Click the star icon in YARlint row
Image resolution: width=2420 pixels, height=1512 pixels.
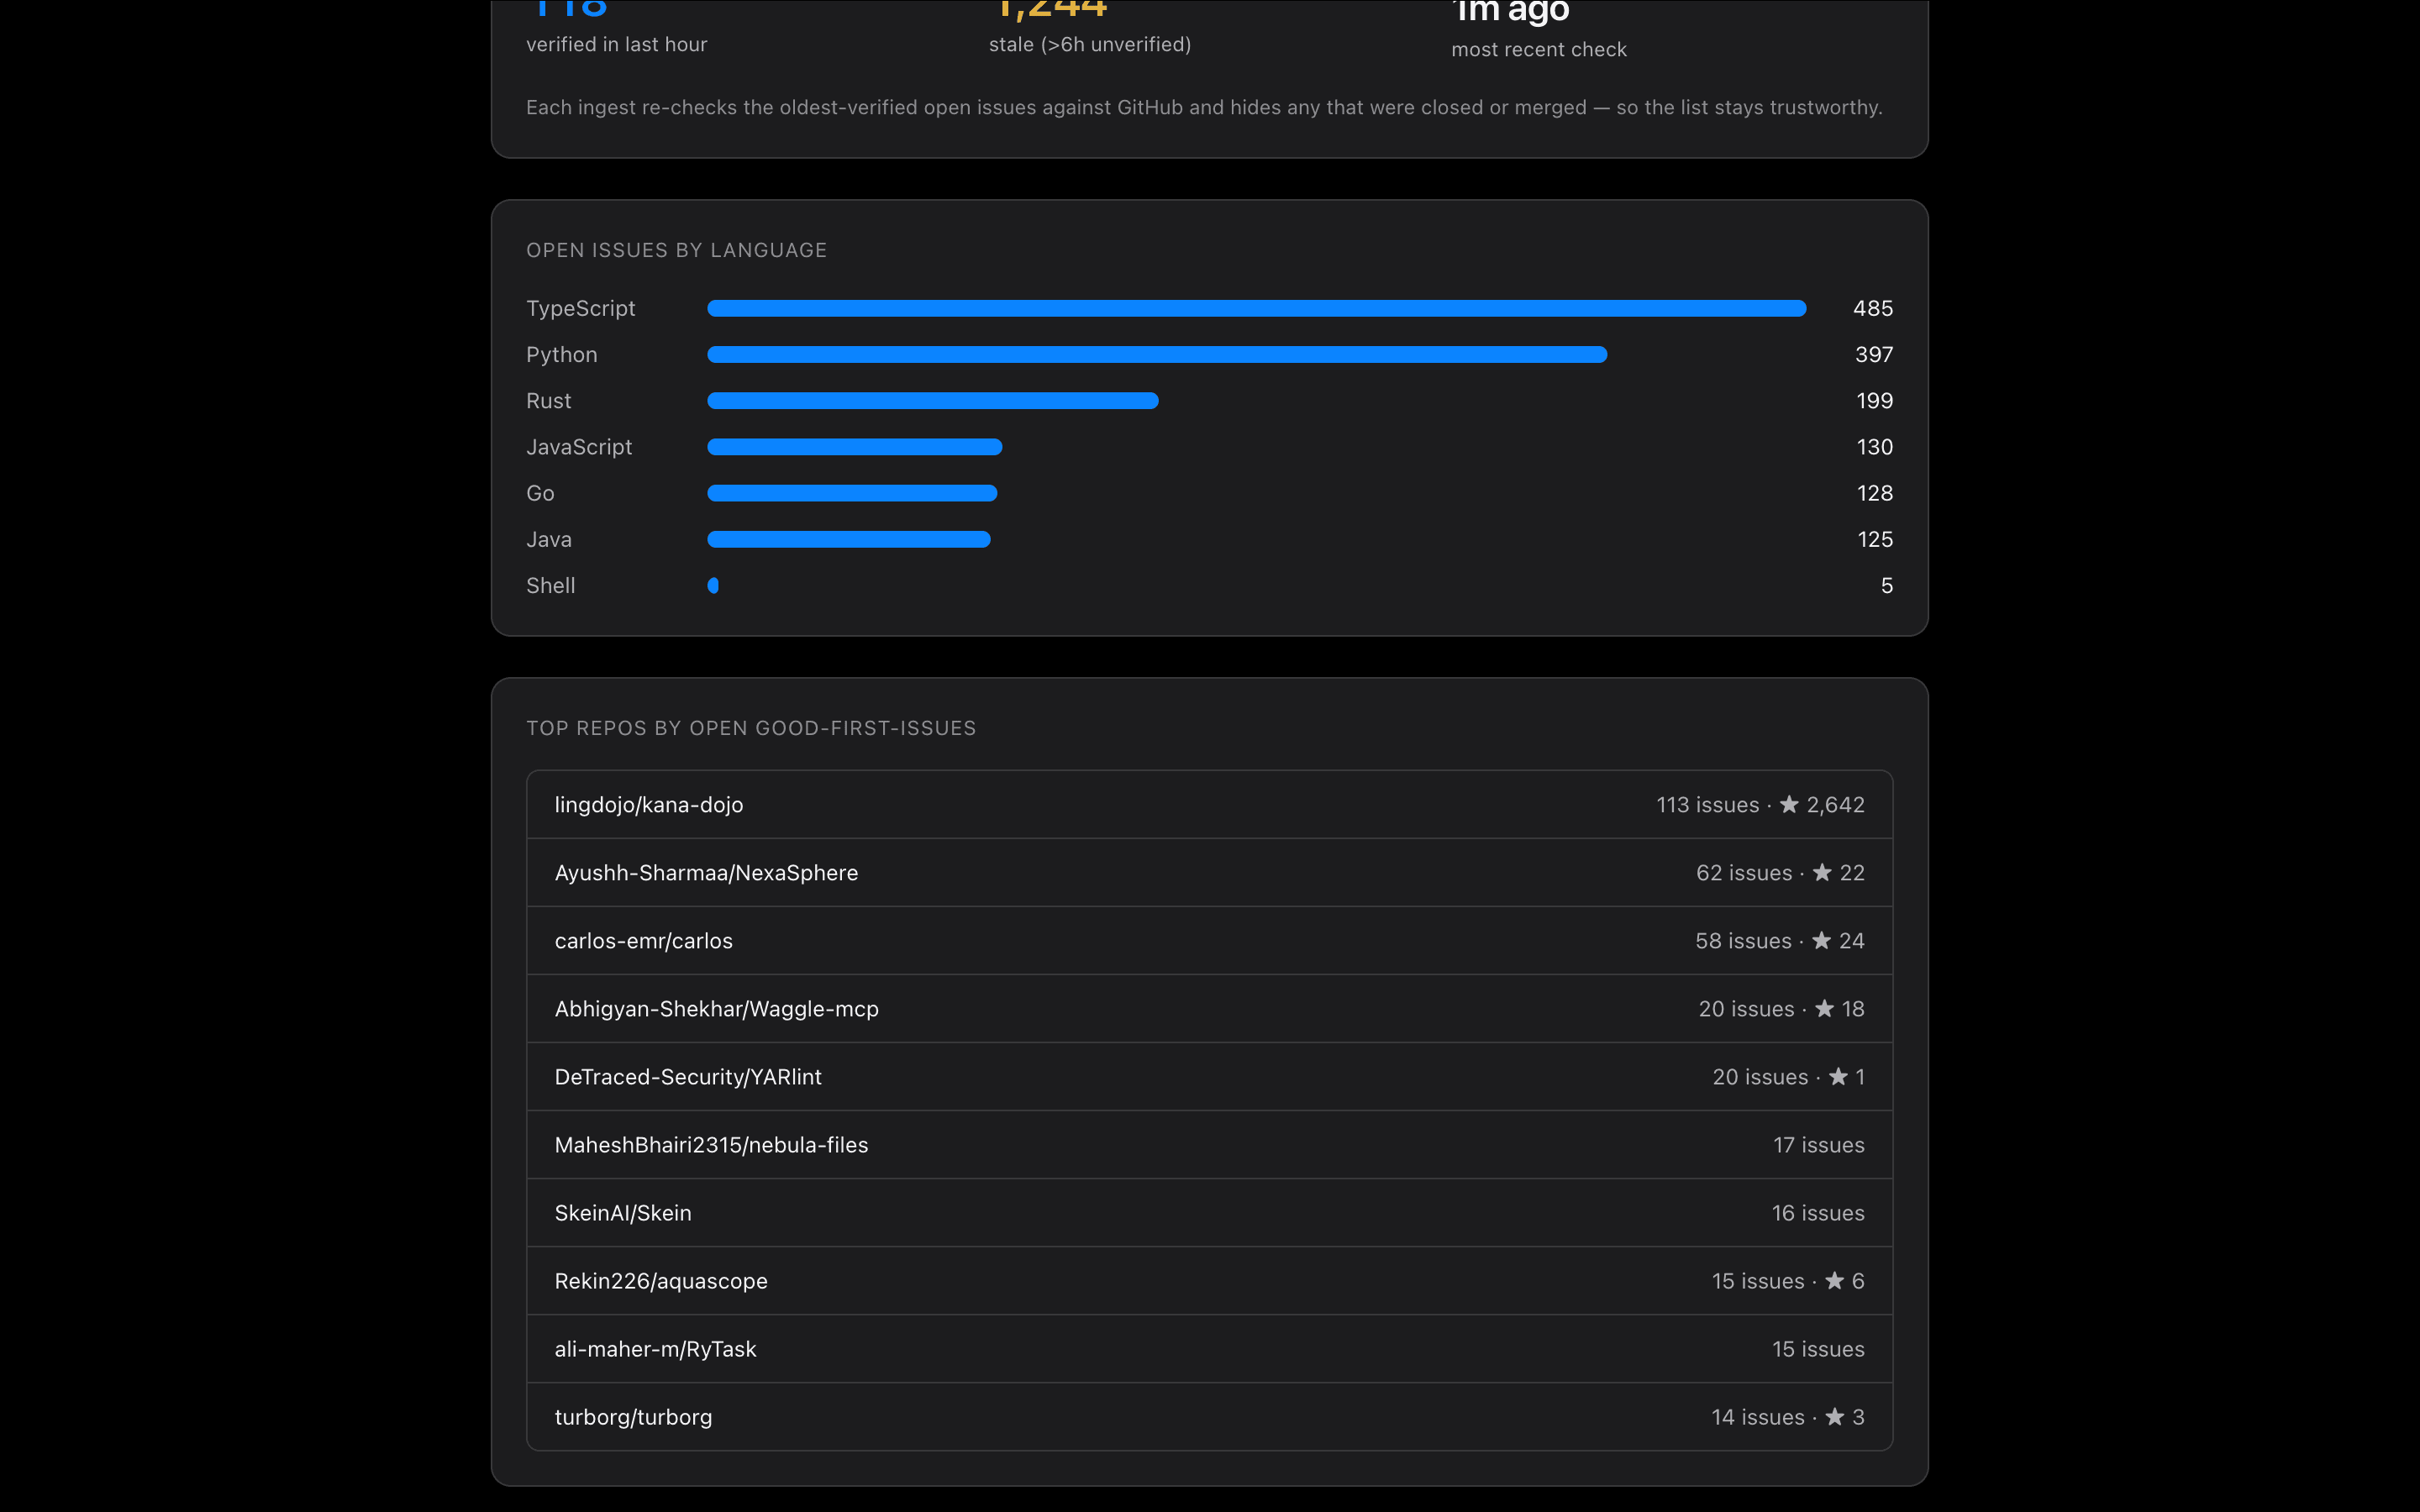point(1838,1076)
